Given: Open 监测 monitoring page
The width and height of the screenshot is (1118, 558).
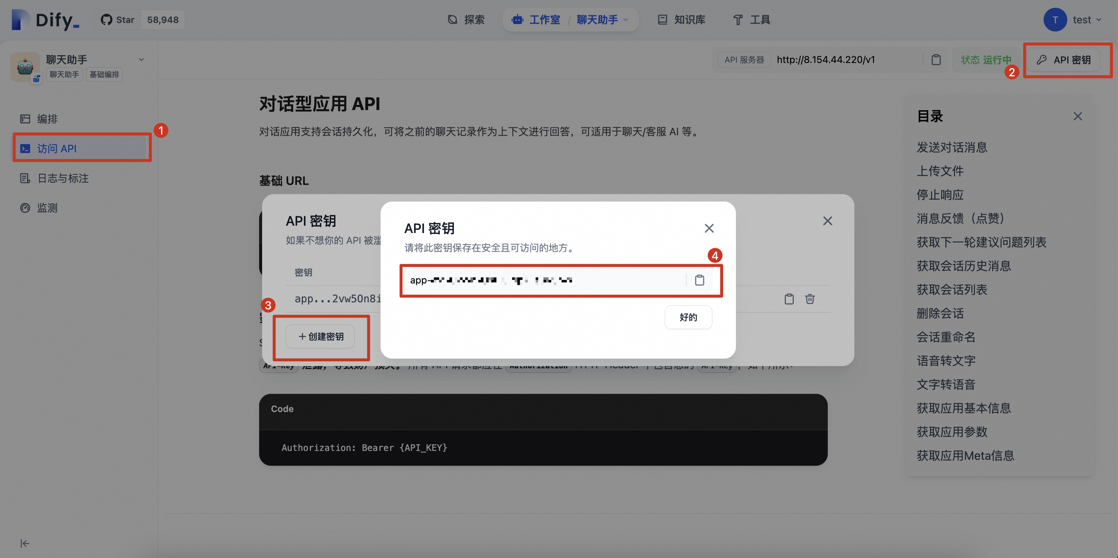Looking at the screenshot, I should [47, 207].
